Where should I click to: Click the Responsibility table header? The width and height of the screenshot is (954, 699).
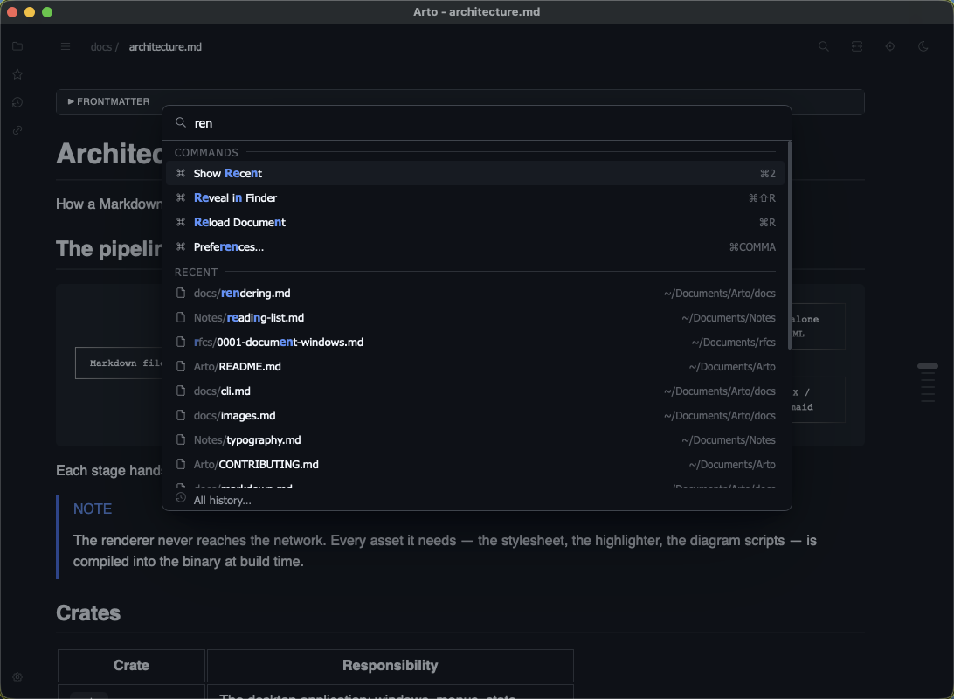(x=390, y=666)
